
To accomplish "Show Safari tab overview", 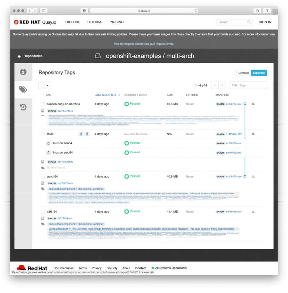I will coord(267,11).
